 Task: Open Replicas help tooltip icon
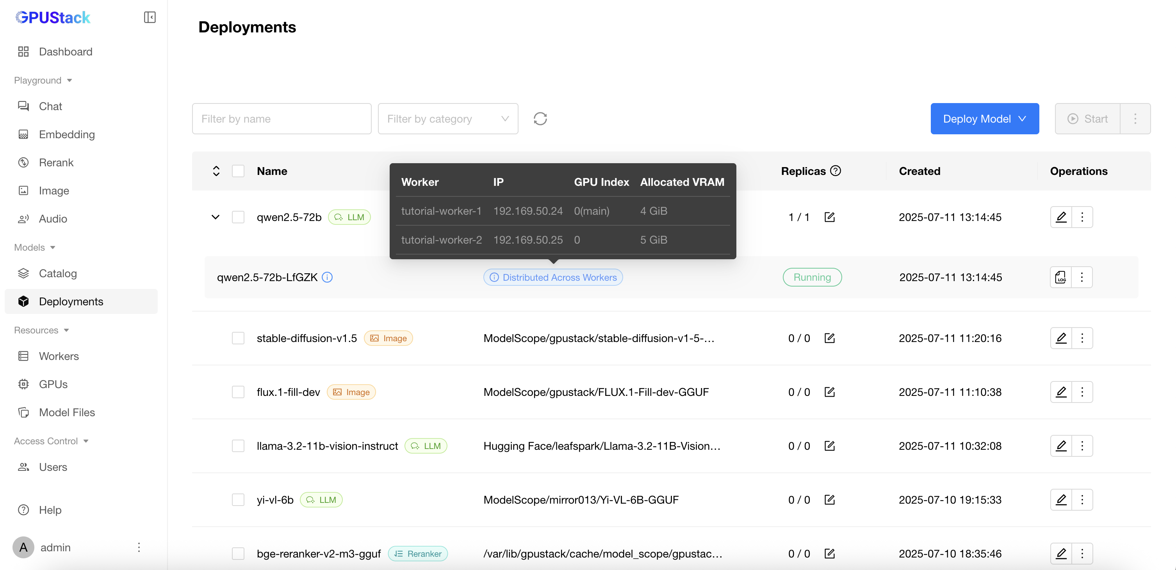point(836,171)
